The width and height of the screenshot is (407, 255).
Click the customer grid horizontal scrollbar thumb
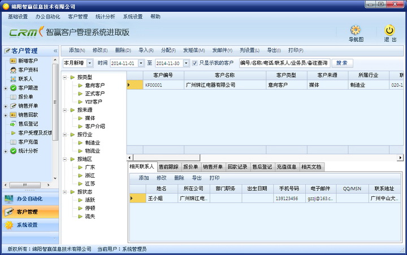tap(166, 157)
